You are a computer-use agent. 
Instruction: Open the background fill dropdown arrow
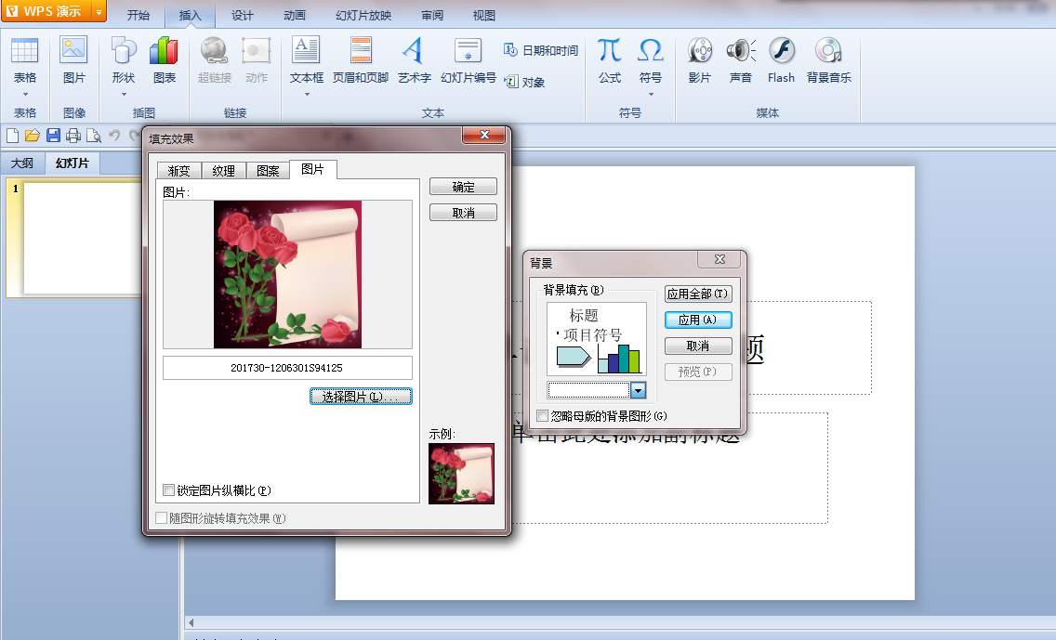[638, 390]
